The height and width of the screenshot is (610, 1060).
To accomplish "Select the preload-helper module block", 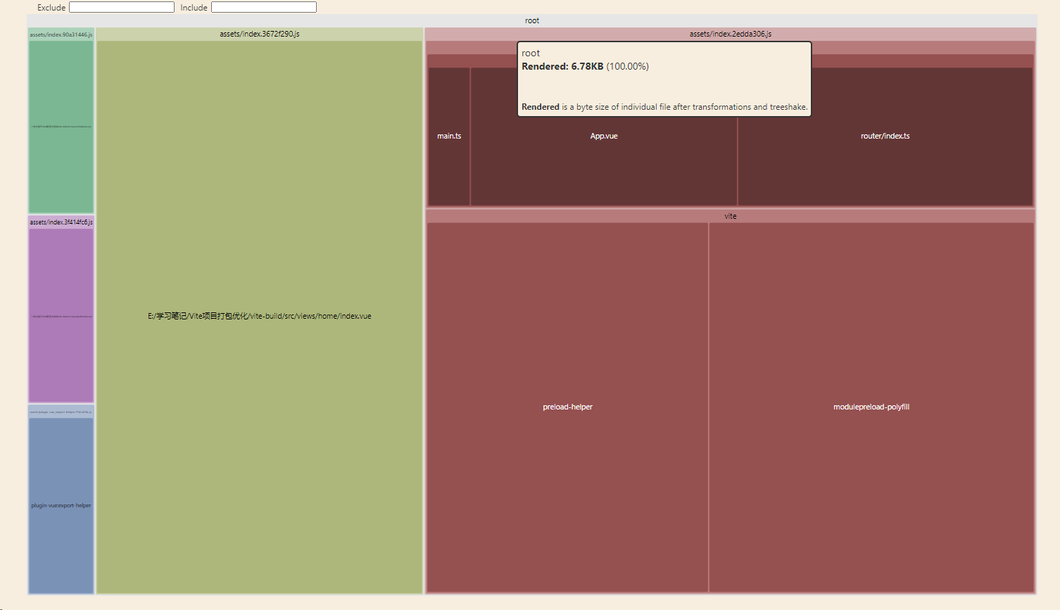I will [567, 407].
